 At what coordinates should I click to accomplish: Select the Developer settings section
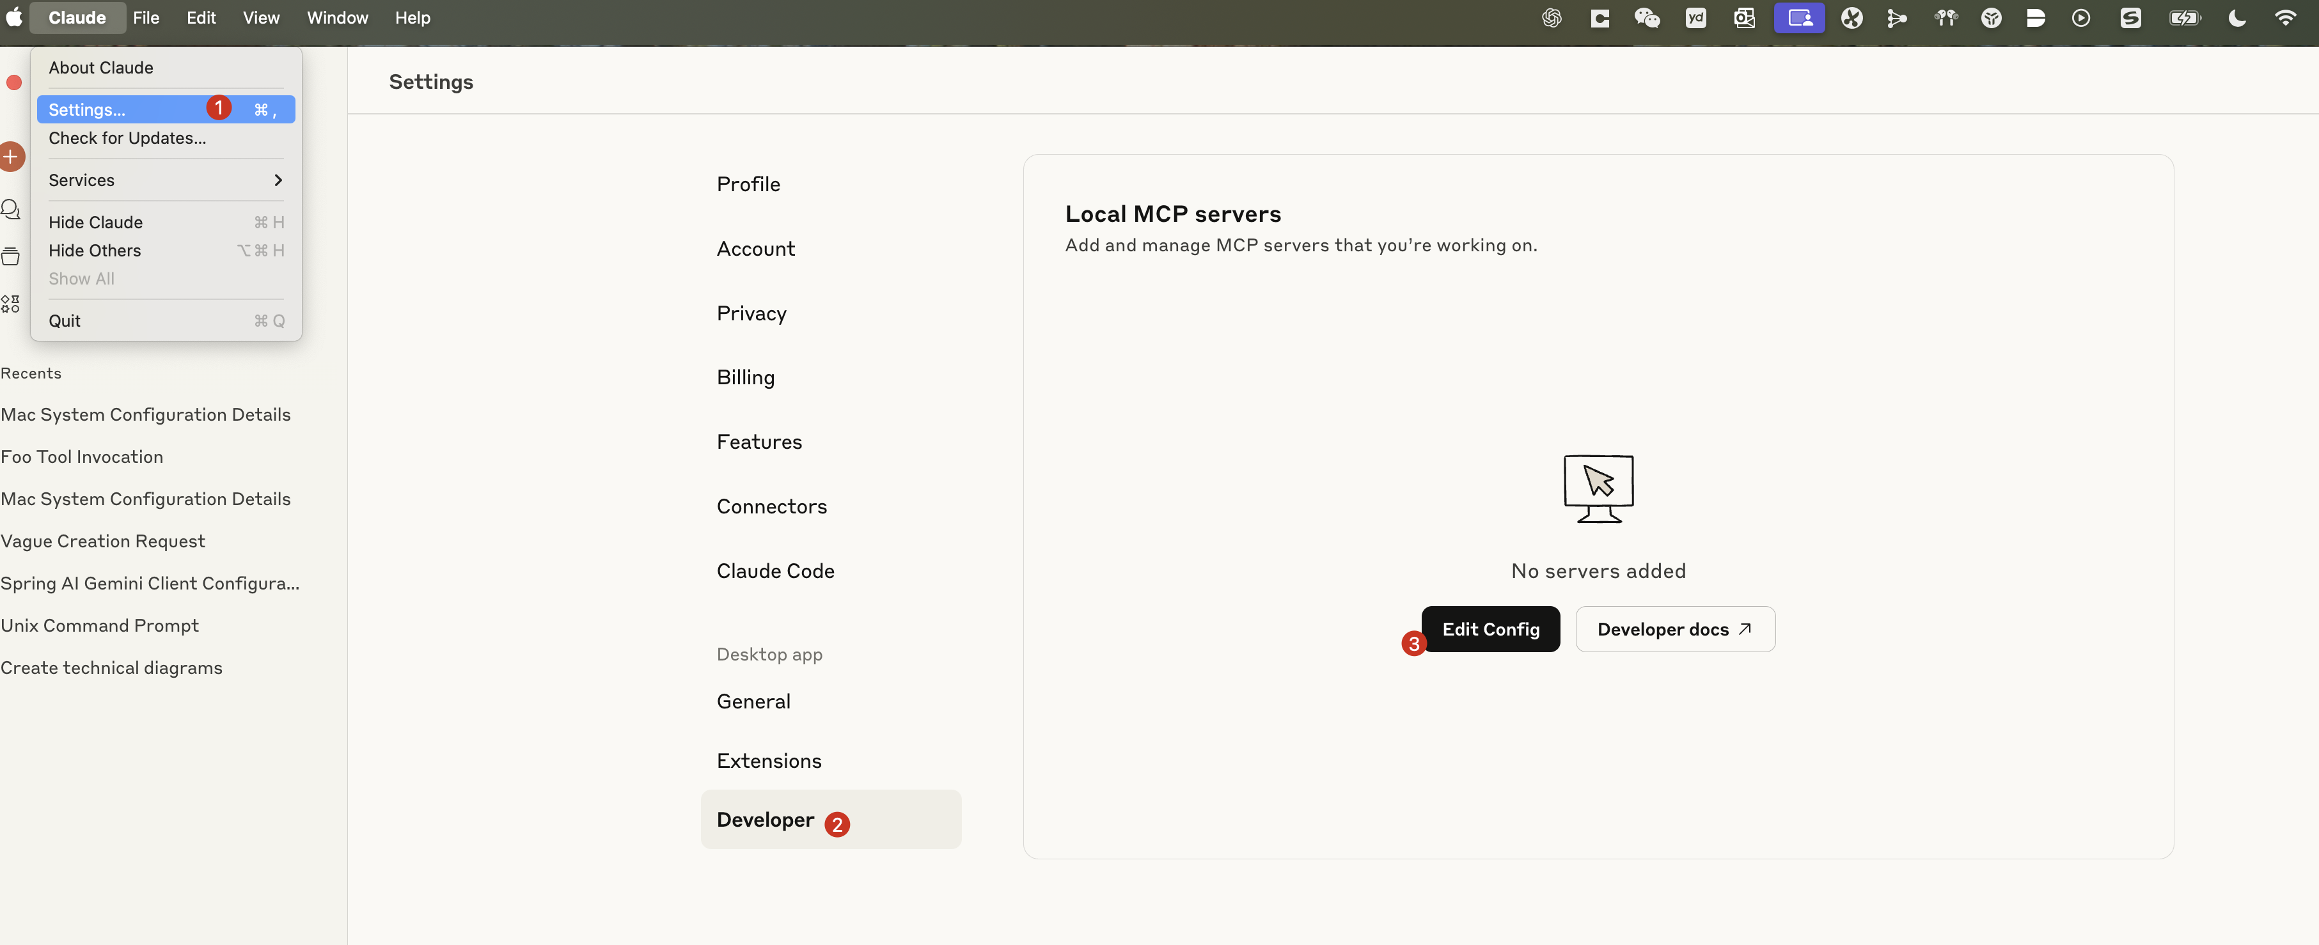pyautogui.click(x=831, y=820)
